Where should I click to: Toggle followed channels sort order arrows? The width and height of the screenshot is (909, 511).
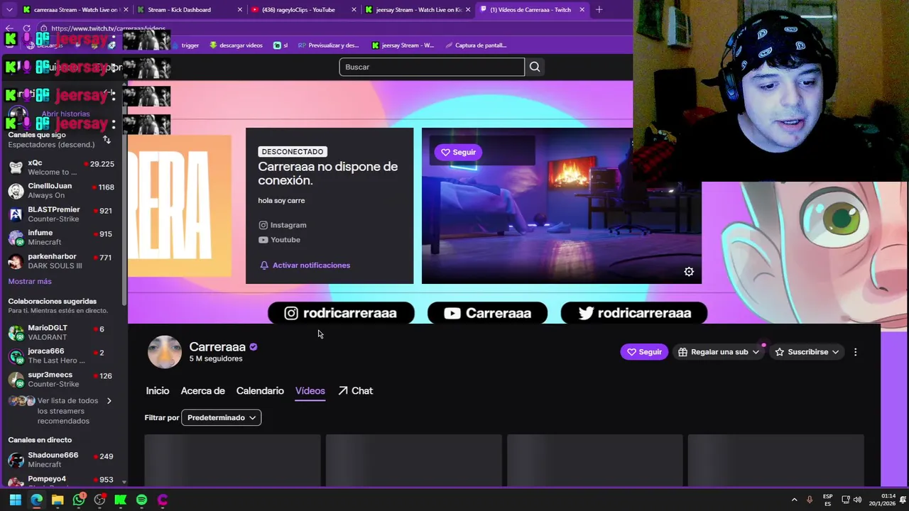tap(107, 140)
